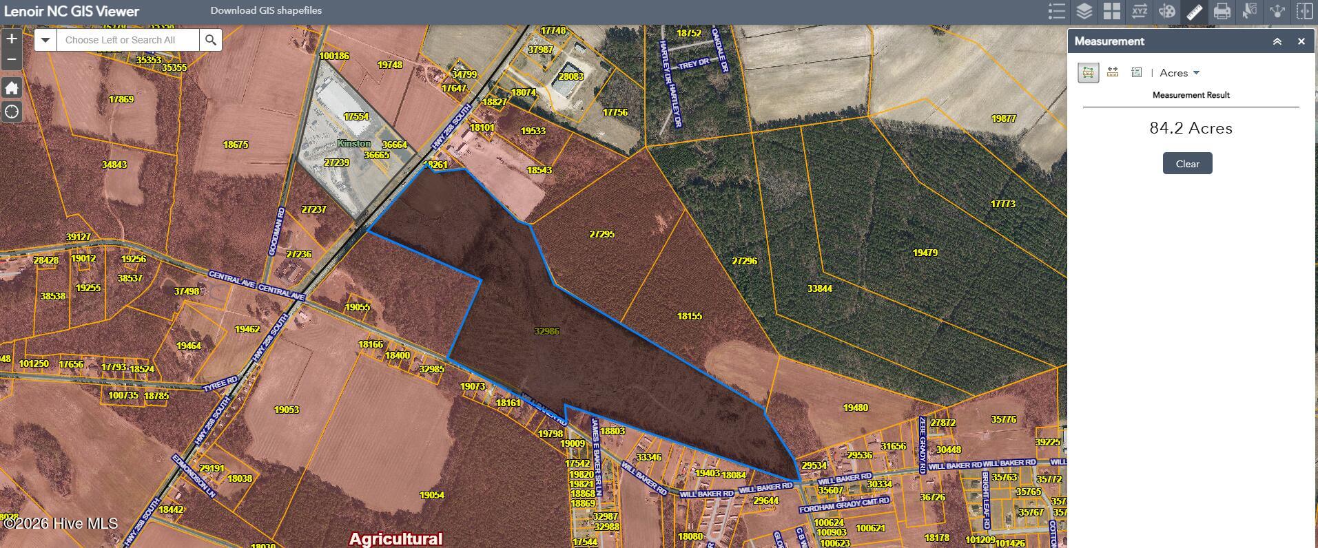Image resolution: width=1318 pixels, height=548 pixels.
Task: Select the location measurement tool
Action: [1136, 73]
